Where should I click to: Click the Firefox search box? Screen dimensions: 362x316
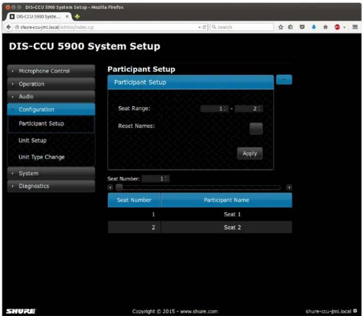tap(242, 27)
